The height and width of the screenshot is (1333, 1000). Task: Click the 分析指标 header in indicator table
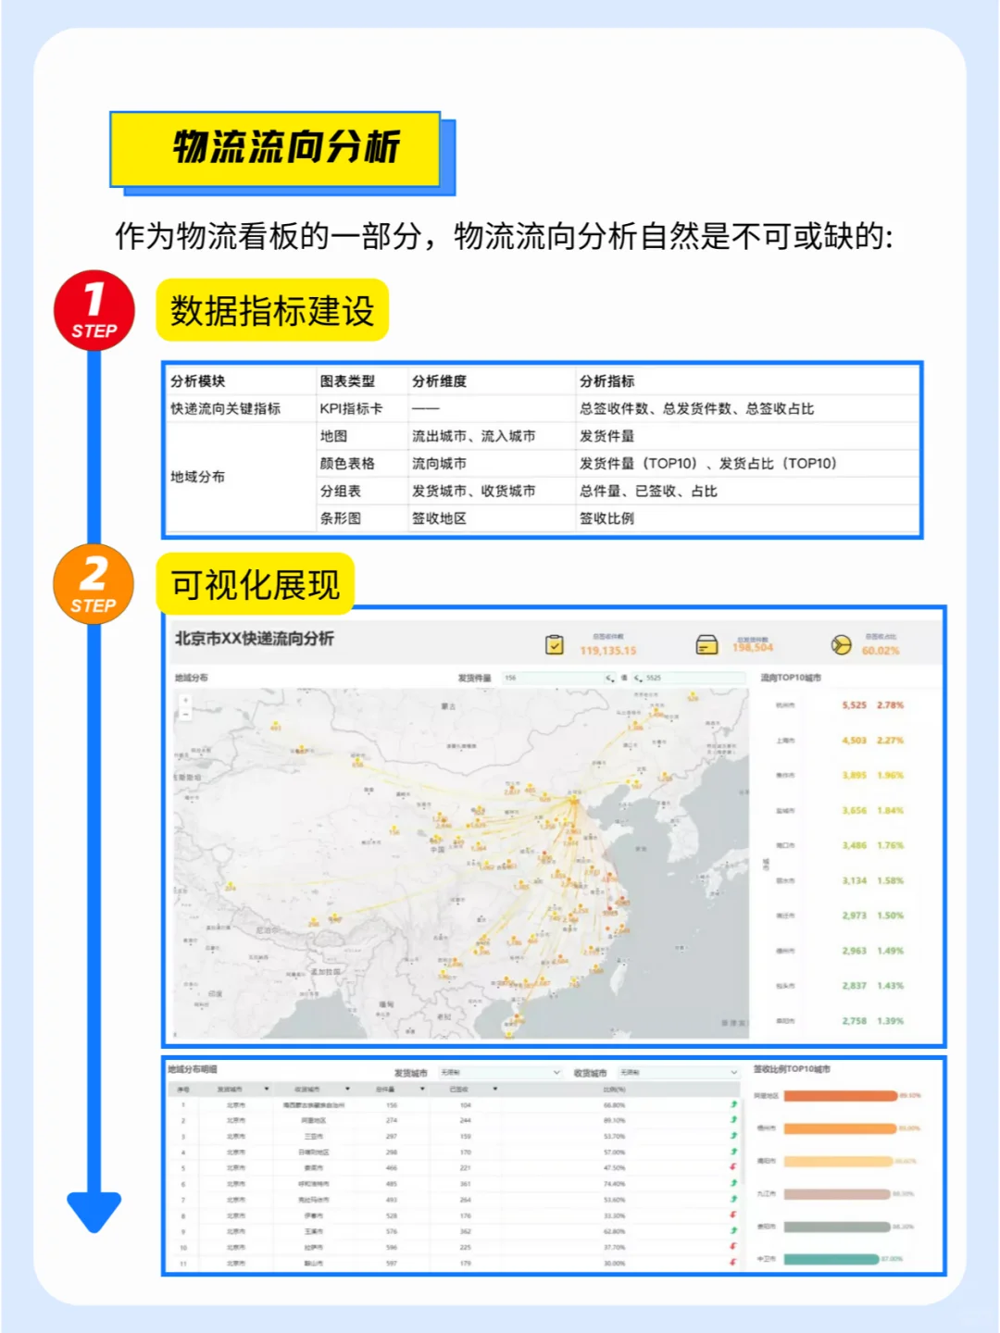(x=606, y=381)
